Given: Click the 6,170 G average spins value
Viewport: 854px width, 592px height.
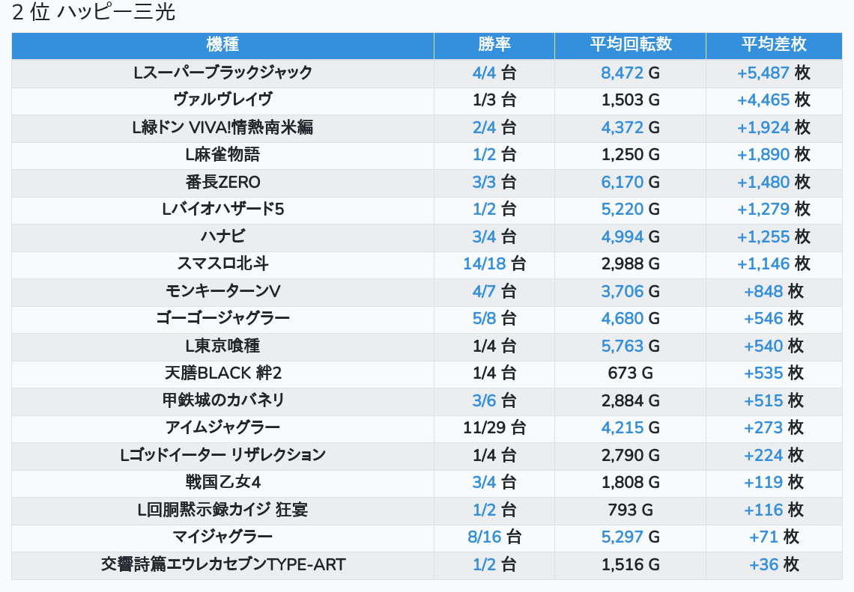Looking at the screenshot, I should pyautogui.click(x=630, y=182).
